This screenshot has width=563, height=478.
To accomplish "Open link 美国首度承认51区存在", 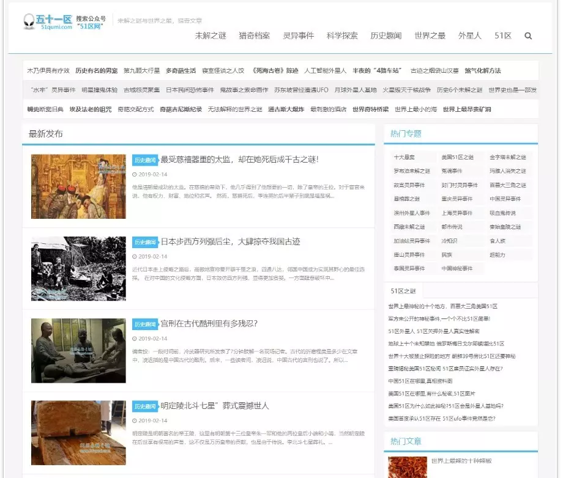I will 442,419.
